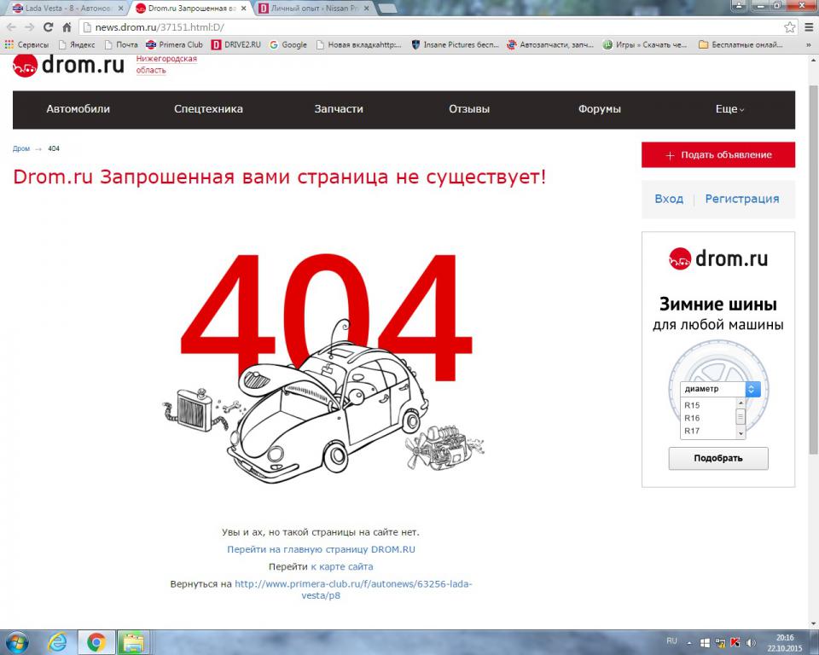Open the Отзывы menu
The image size is (819, 655).
(469, 109)
